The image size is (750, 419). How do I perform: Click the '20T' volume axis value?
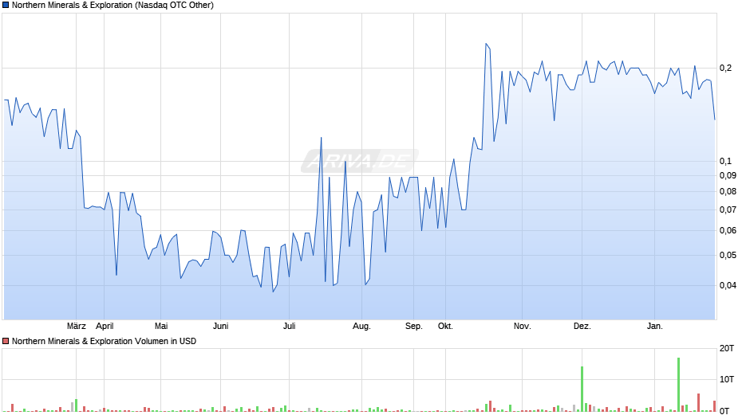point(727,348)
